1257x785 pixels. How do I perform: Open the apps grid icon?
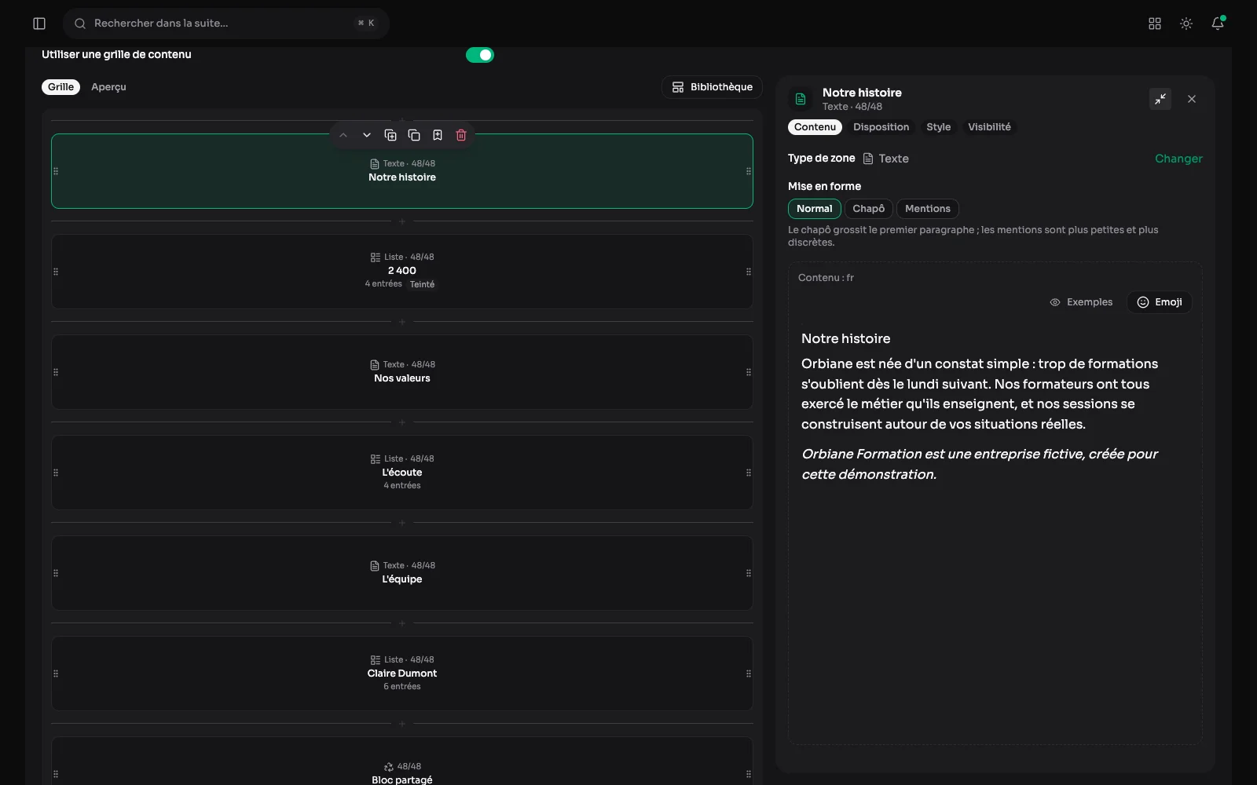pos(1155,24)
